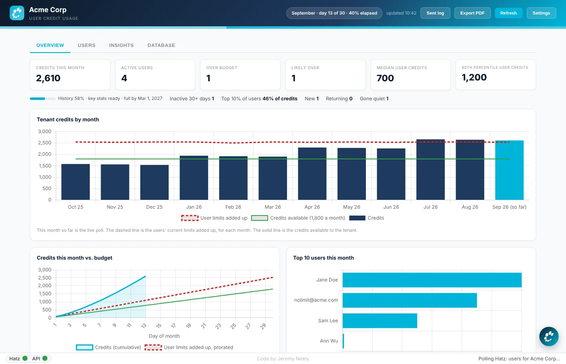Click the Median User Credits card
The image size is (566, 364).
[x=411, y=75]
